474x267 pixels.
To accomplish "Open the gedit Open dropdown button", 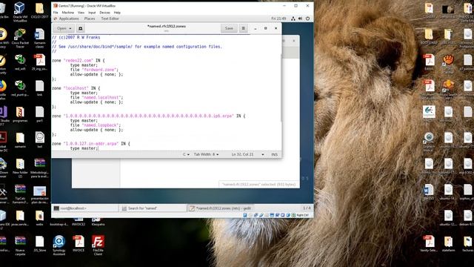I will pyautogui.click(x=64, y=28).
